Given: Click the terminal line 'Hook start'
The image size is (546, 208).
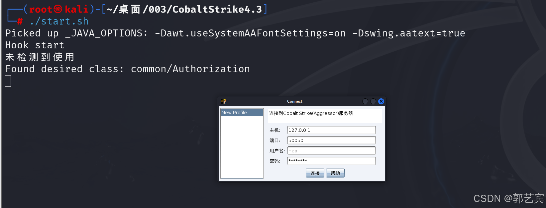Looking at the screenshot, I should tap(35, 45).
